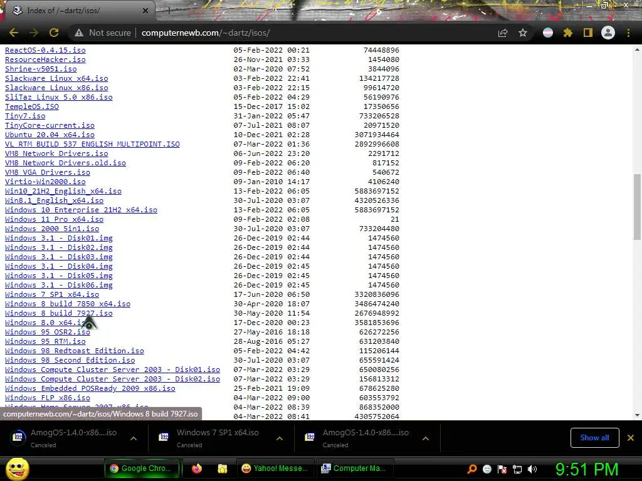
Task: Download ReactOS-0.4.15.iso
Action: (45, 50)
